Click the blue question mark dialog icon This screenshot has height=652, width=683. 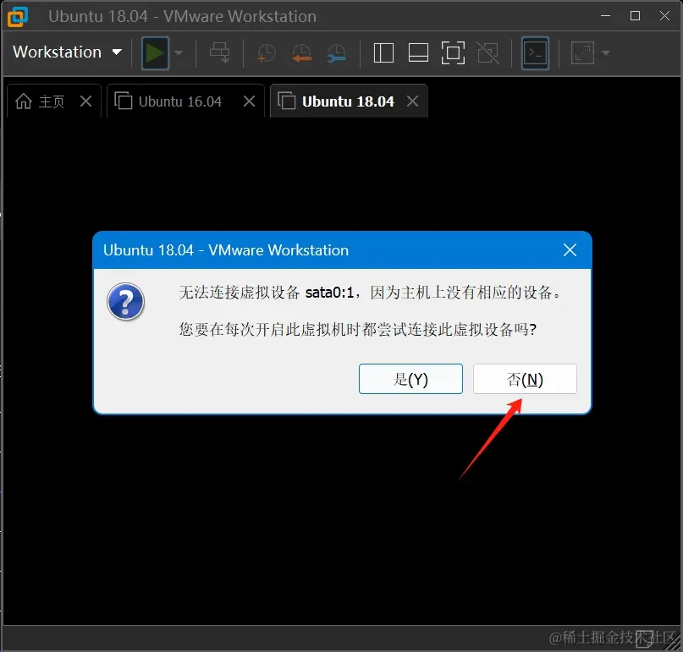(125, 302)
